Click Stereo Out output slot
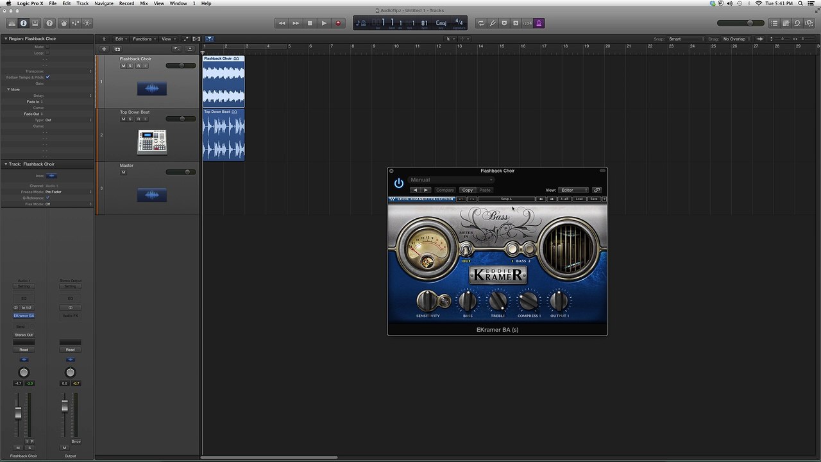 (24, 335)
